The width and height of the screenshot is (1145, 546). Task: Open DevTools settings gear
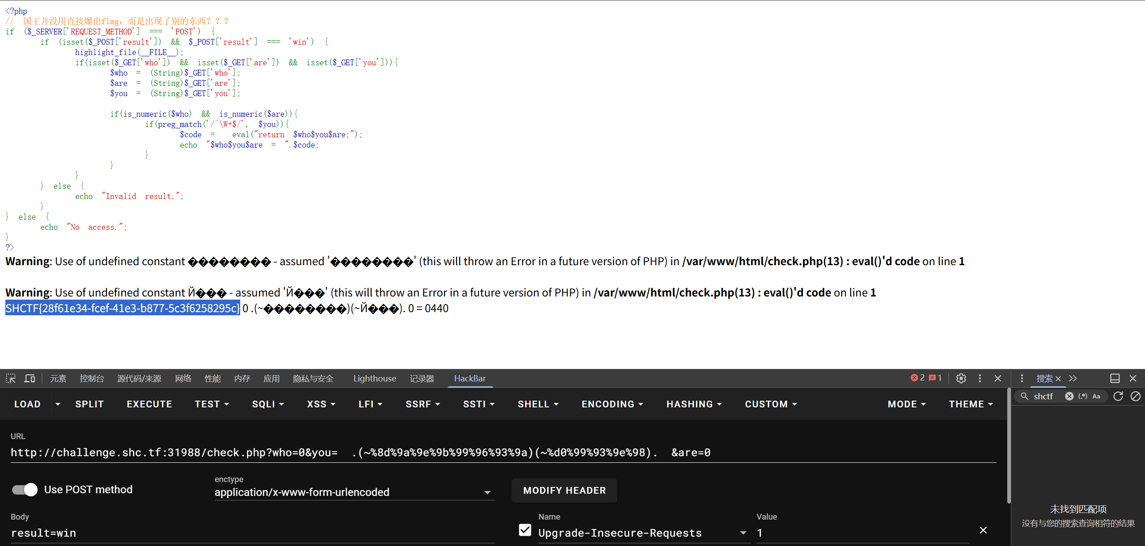coord(961,378)
